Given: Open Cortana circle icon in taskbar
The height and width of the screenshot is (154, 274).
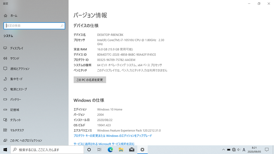Looking at the screenshot, I should (x=89, y=150).
